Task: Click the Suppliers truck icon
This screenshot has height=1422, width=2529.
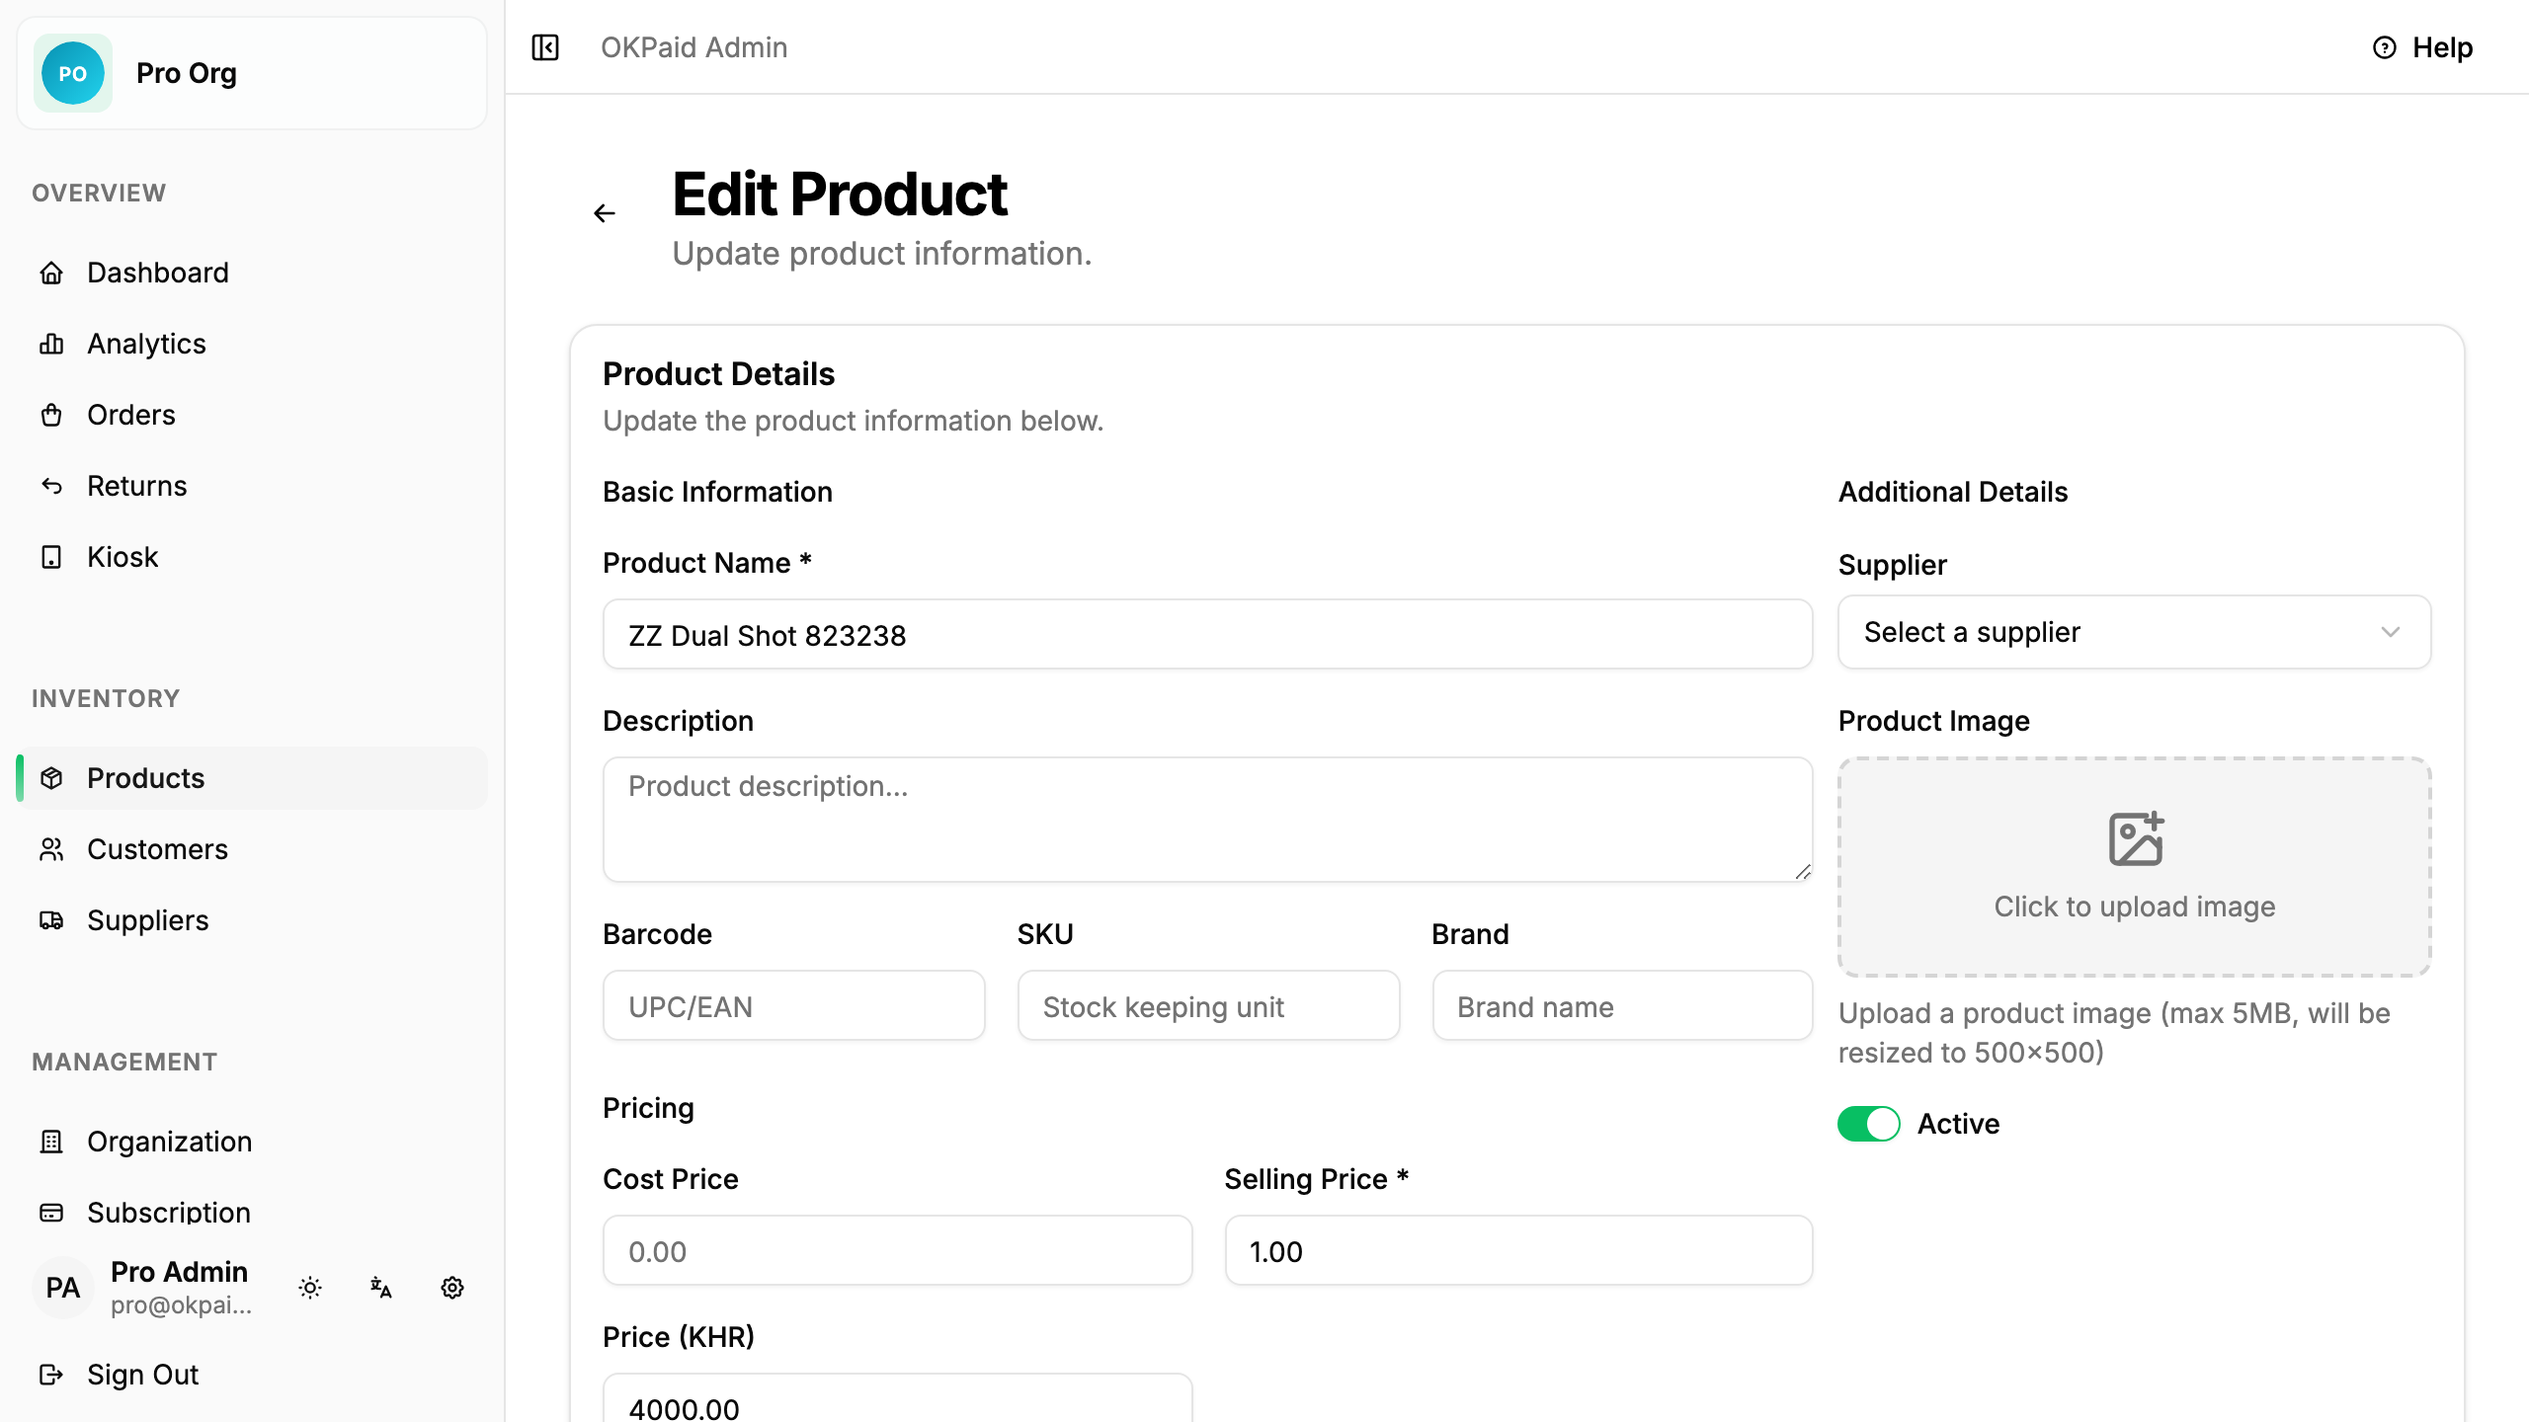Action: 51,920
